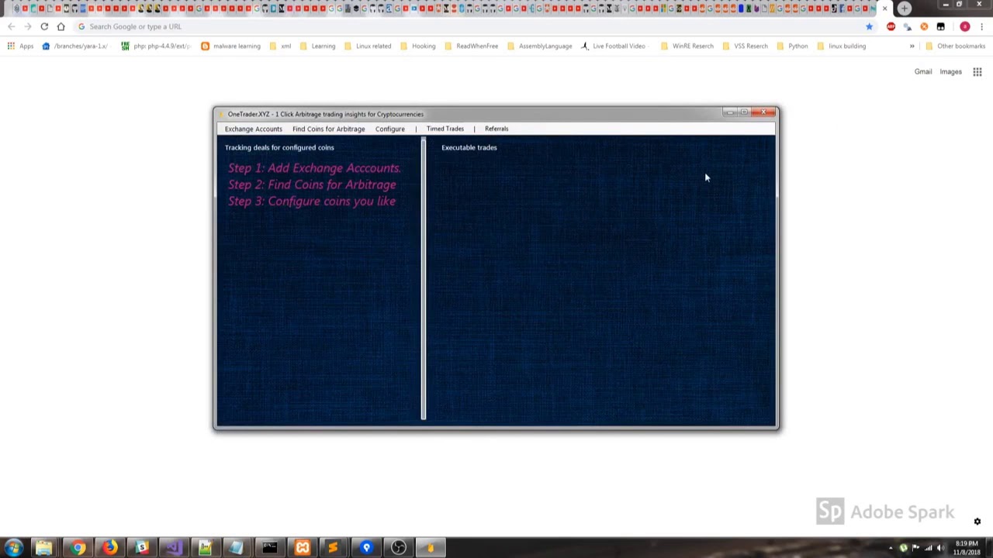Reload the page in Chrome
The height and width of the screenshot is (558, 993).
pyautogui.click(x=44, y=26)
